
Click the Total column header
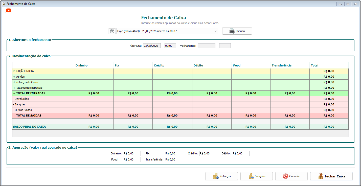pyautogui.click(x=329, y=65)
